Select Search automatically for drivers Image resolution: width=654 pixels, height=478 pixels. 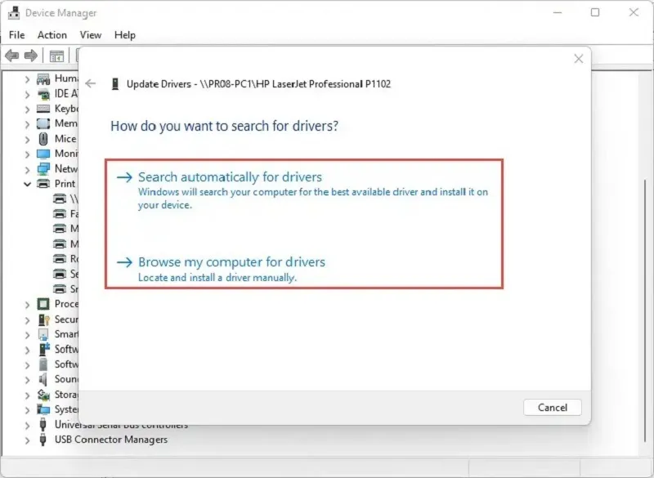[302, 190]
